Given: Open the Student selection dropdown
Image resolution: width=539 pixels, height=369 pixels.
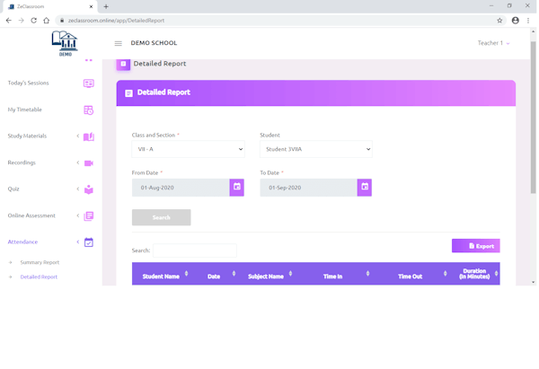Looking at the screenshot, I should tap(315, 149).
